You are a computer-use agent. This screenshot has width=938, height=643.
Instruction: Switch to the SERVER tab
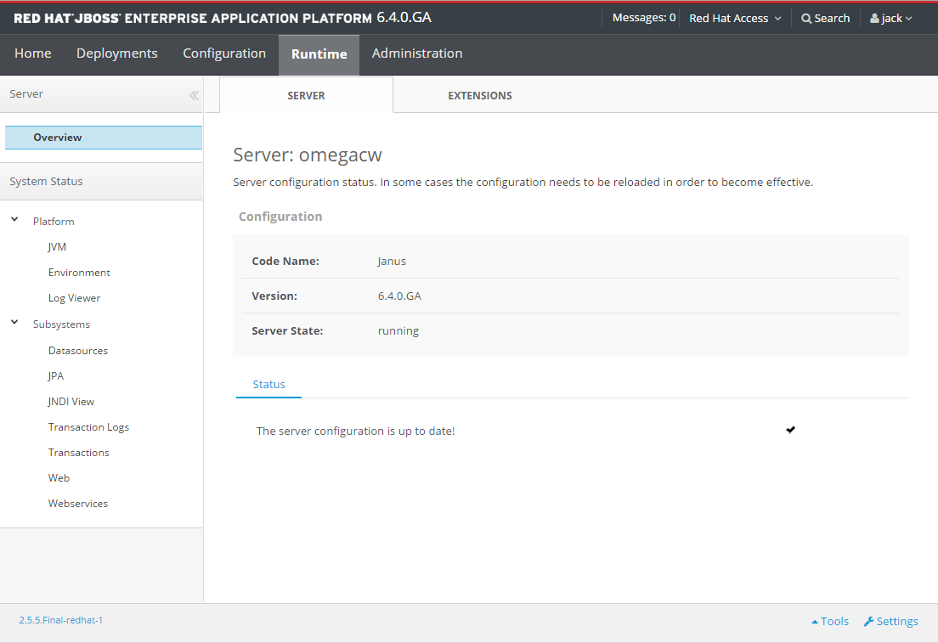tap(306, 95)
